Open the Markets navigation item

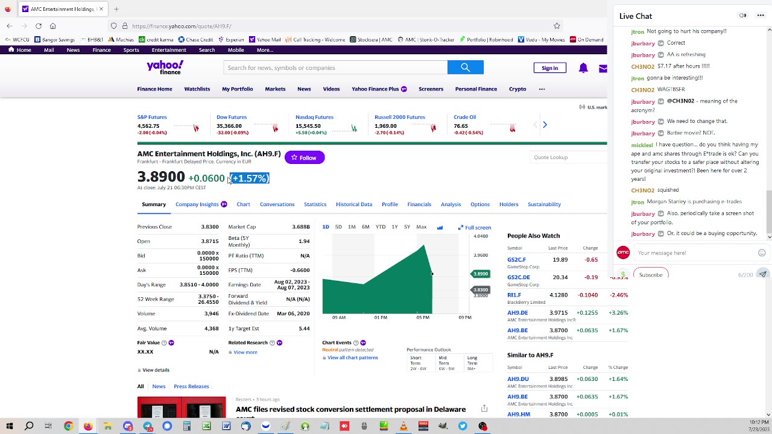275,89
